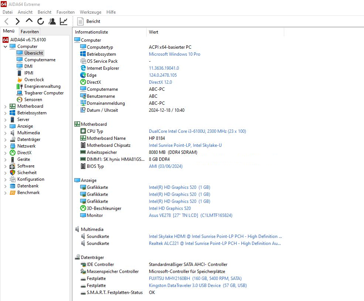The height and width of the screenshot is (301, 364).
Task: Expand the Datenträger tree node
Action: [5, 139]
